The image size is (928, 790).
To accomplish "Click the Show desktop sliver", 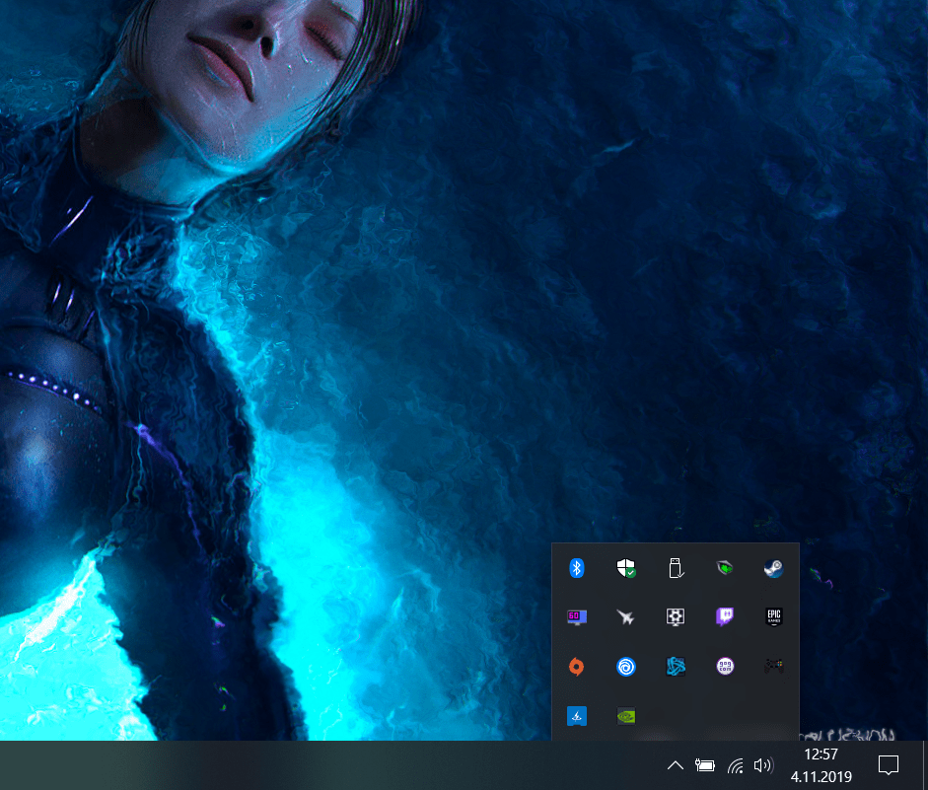I will click(925, 765).
